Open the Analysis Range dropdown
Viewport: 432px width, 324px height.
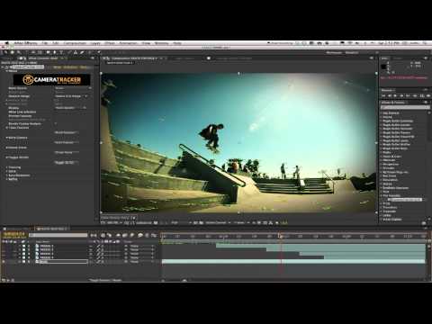pos(71,96)
